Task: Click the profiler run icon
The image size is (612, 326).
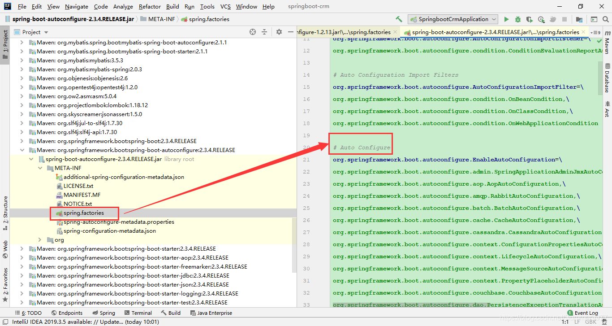Action: tap(541, 19)
